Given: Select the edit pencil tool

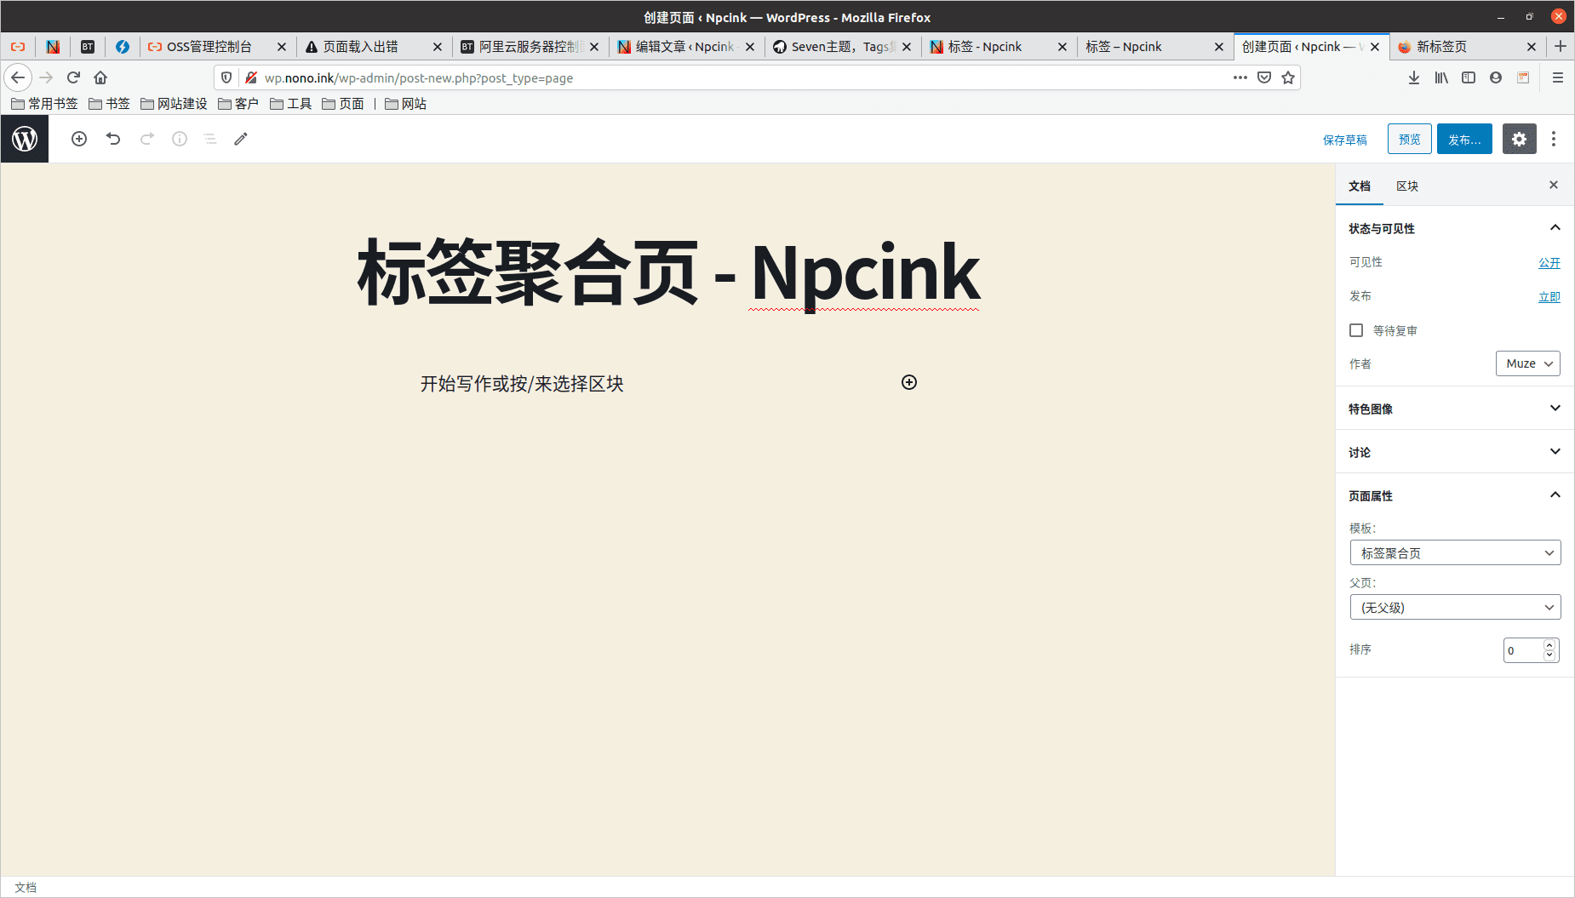Looking at the screenshot, I should point(241,139).
